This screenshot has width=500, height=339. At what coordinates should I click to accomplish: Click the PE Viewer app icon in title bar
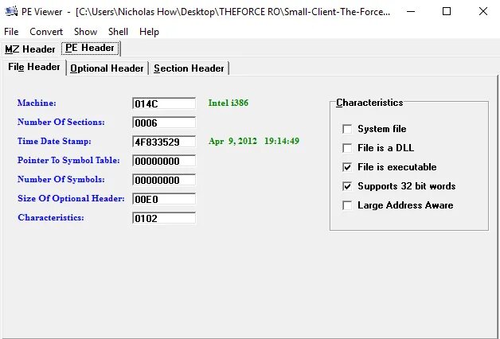click(11, 11)
